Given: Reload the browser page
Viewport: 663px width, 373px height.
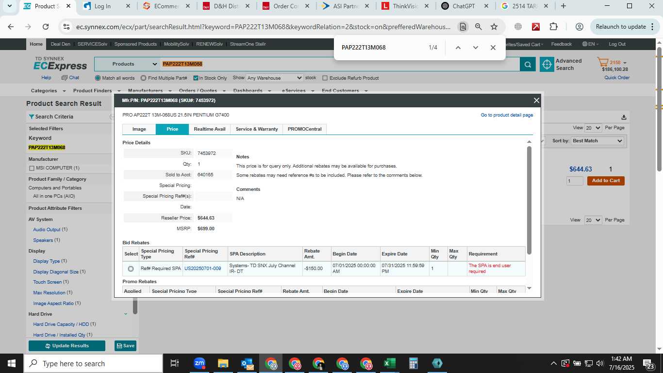Looking at the screenshot, I should [46, 27].
